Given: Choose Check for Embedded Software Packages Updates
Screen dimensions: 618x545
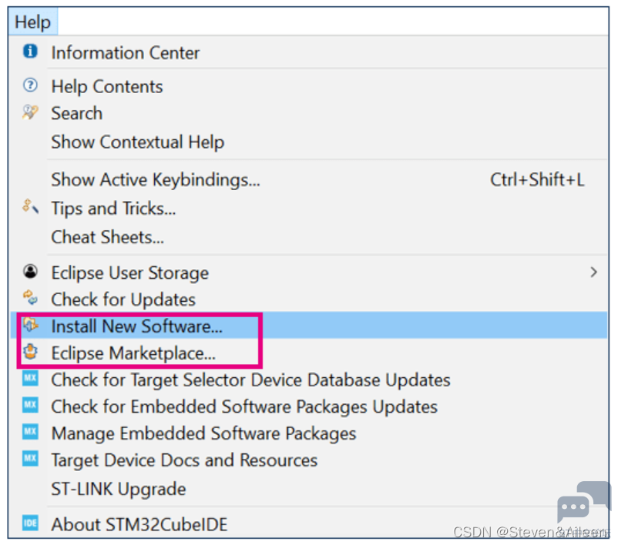Looking at the screenshot, I should (x=244, y=406).
